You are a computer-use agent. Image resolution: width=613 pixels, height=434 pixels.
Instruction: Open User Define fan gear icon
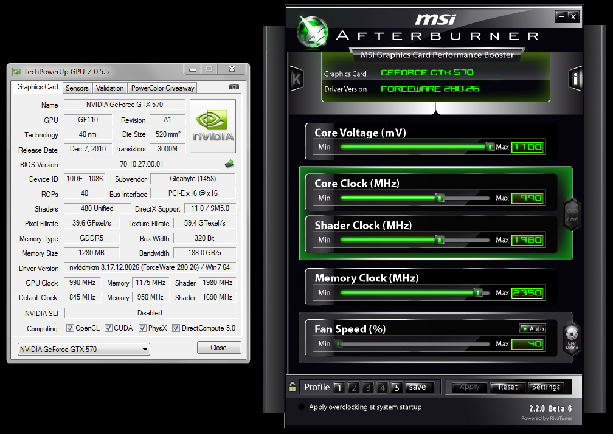click(x=572, y=339)
